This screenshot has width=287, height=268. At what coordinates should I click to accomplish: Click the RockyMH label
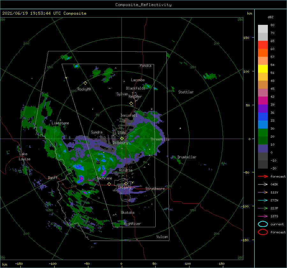coord(84,89)
